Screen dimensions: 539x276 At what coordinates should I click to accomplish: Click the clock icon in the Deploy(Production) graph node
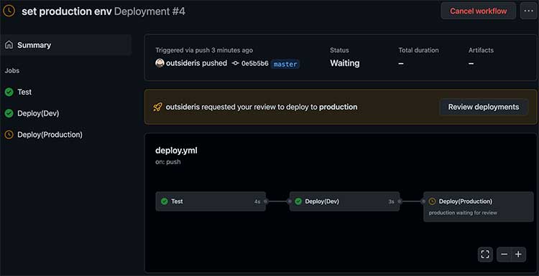(433, 201)
